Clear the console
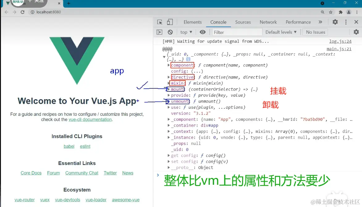362x207 pixels. click(x=170, y=32)
